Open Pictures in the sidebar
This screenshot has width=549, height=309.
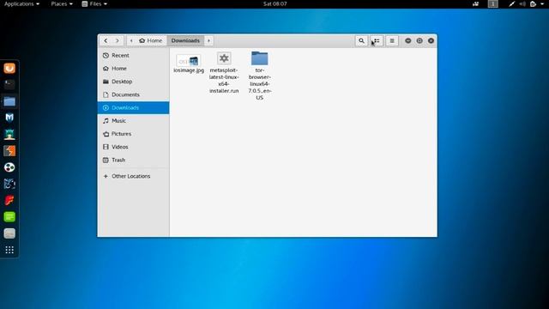(134, 134)
